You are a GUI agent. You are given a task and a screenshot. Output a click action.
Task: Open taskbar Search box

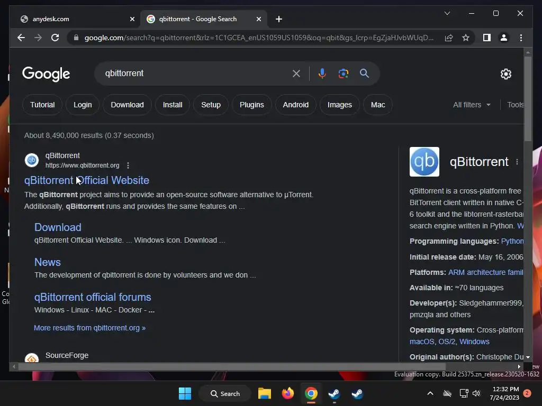coord(225,393)
